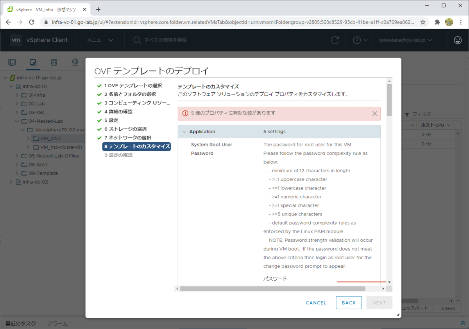Click the root password input field
469x329 pixels.
[x=362, y=278]
